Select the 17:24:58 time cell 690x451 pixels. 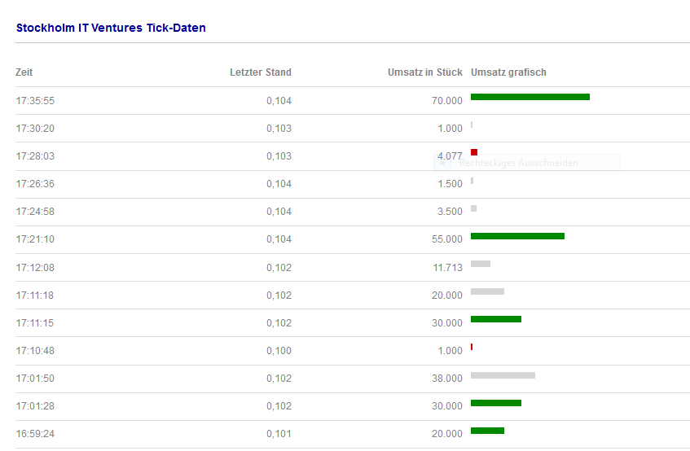(35, 212)
